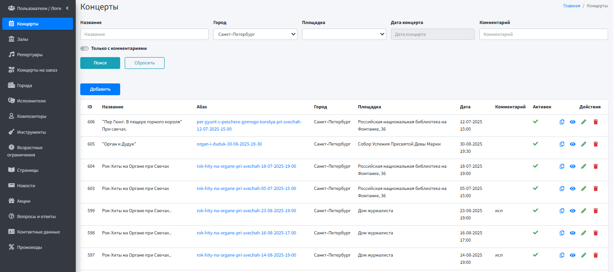Remove concert 603 with trash icon
This screenshot has width=614, height=272.
pos(596,189)
